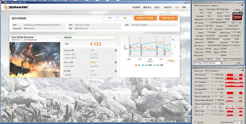The height and width of the screenshot is (124, 246).
Task: Click the Lookup button in GPU-Z
Action: coord(237,9)
